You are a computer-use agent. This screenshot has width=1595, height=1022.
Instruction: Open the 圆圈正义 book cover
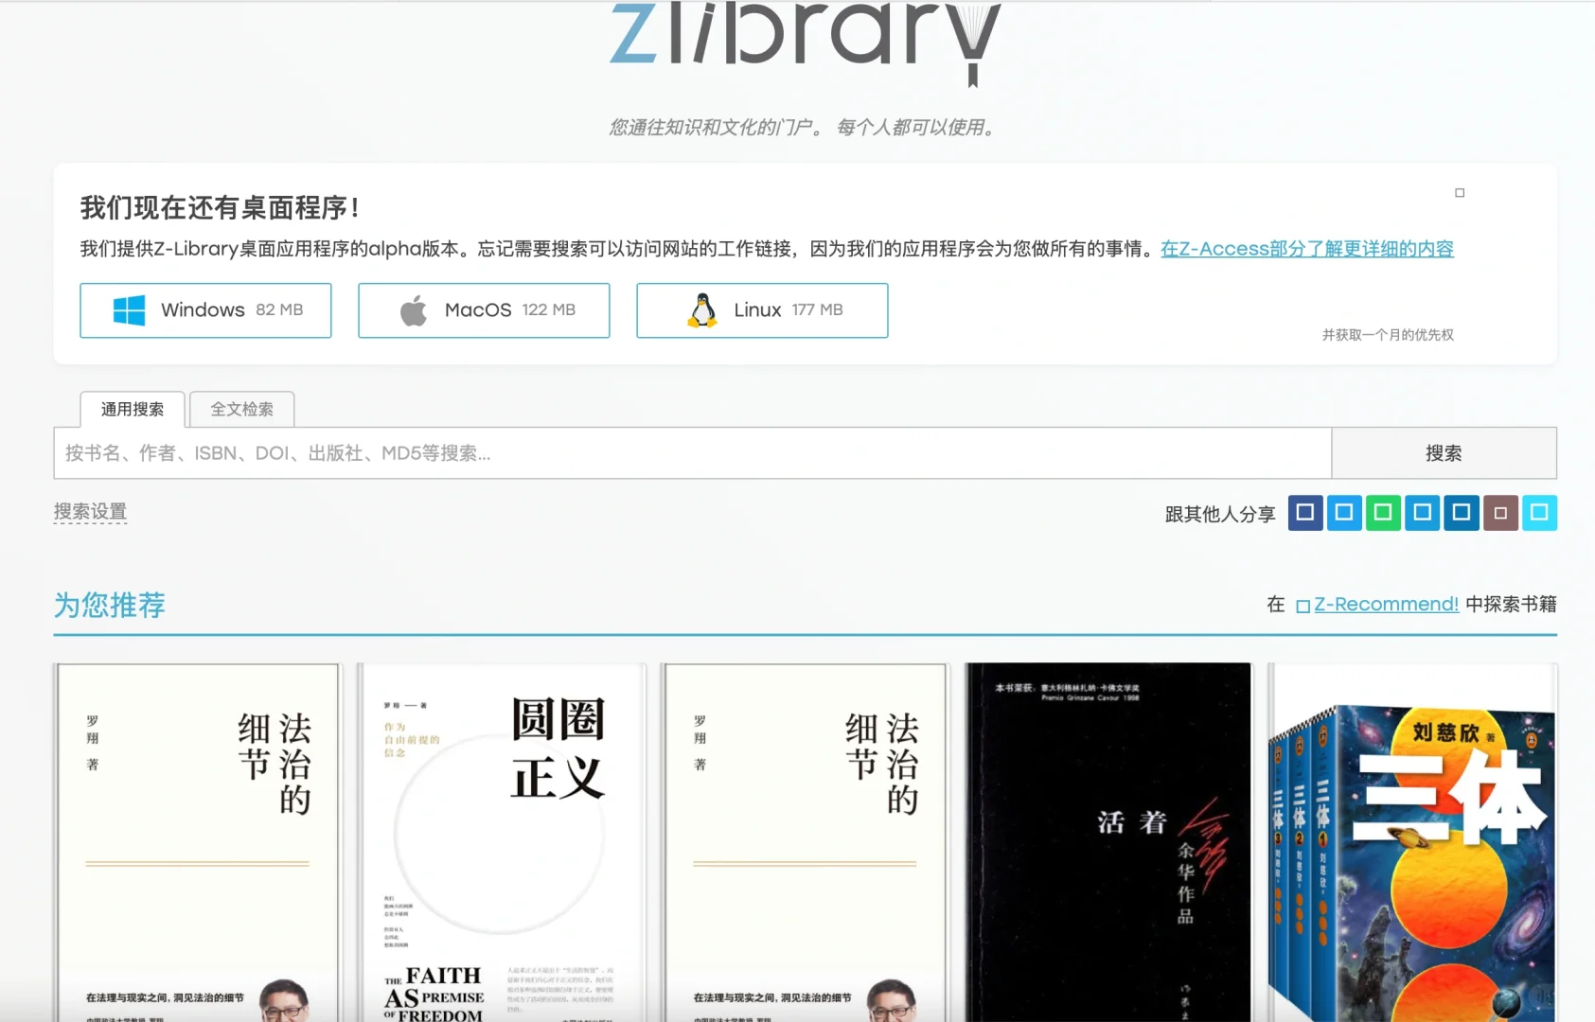pos(502,842)
